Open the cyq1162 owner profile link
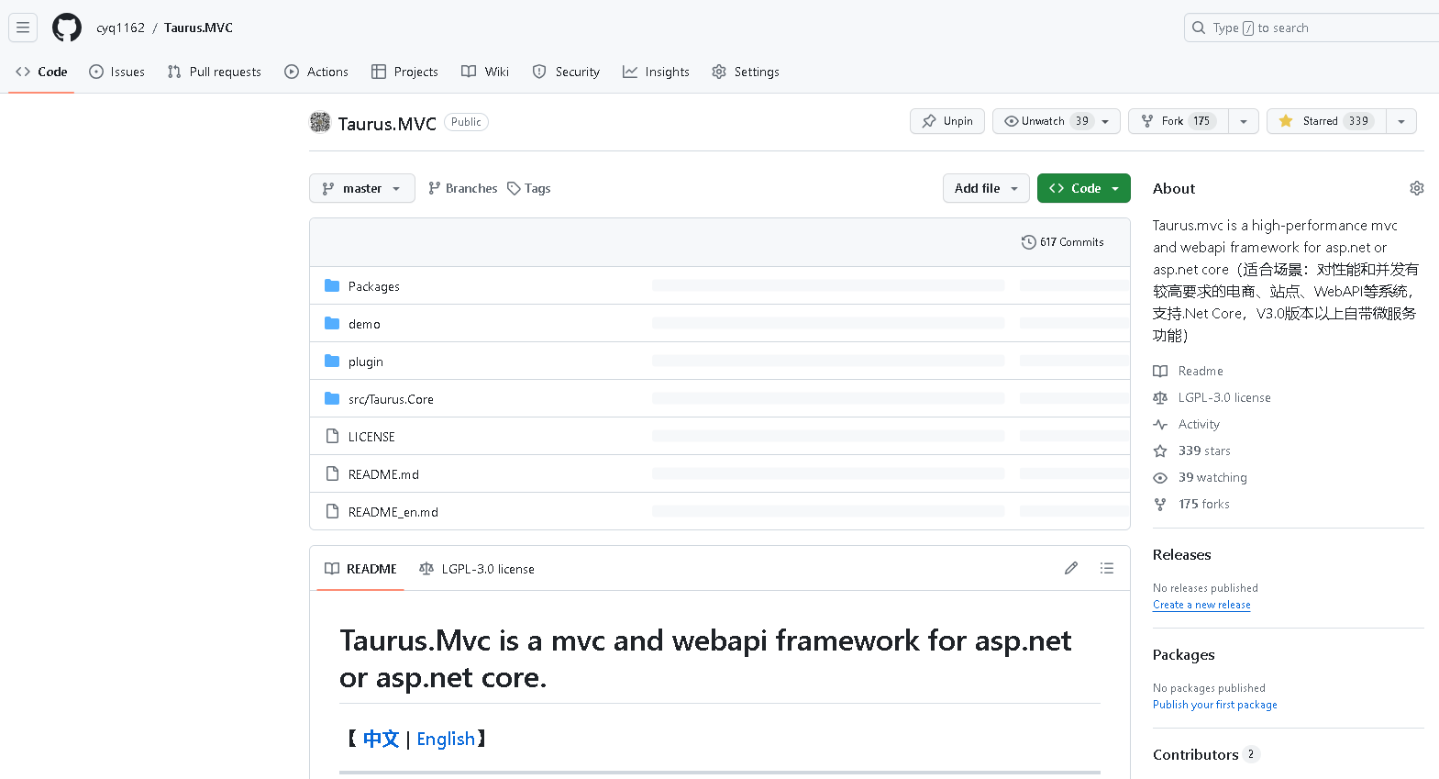The height and width of the screenshot is (779, 1439). pyautogui.click(x=121, y=28)
